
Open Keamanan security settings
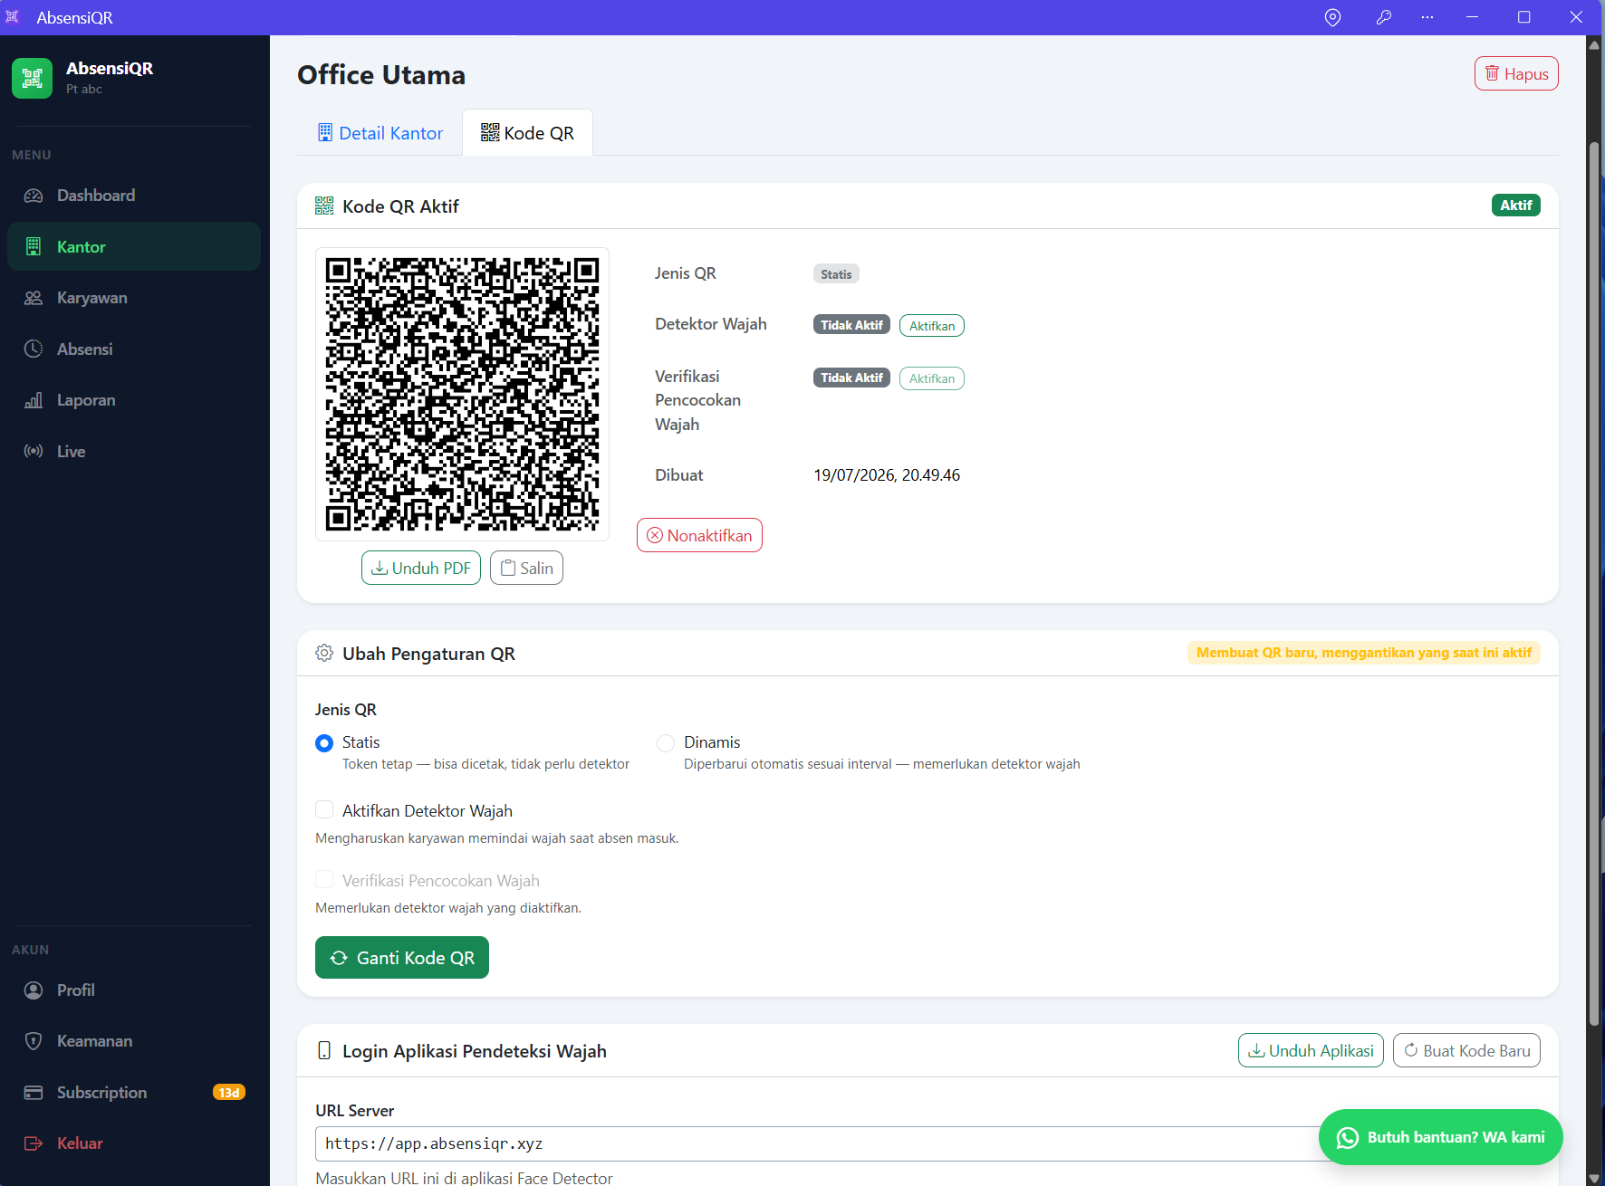[134, 1041]
